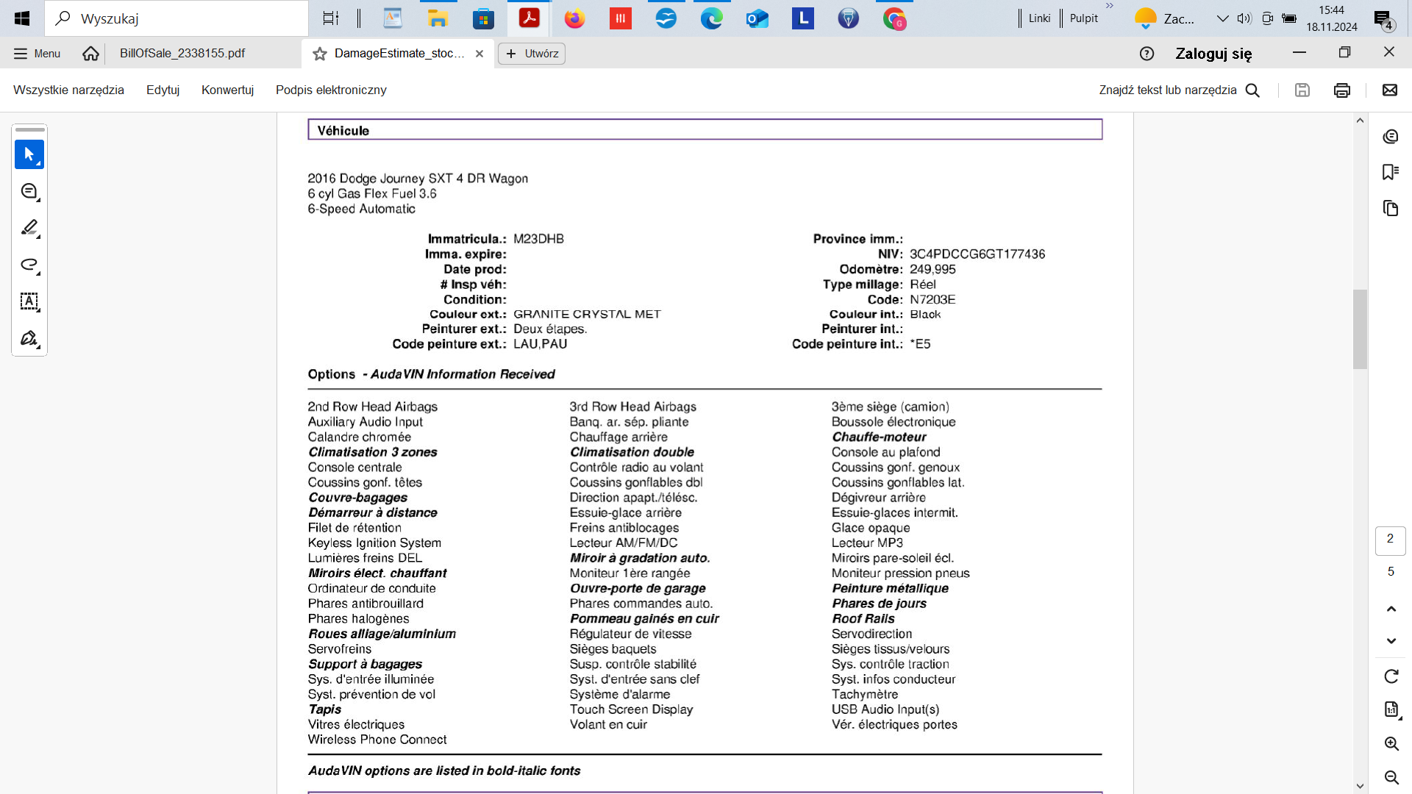The width and height of the screenshot is (1412, 794).
Task: Go to next page arrow
Action: pyautogui.click(x=1391, y=641)
